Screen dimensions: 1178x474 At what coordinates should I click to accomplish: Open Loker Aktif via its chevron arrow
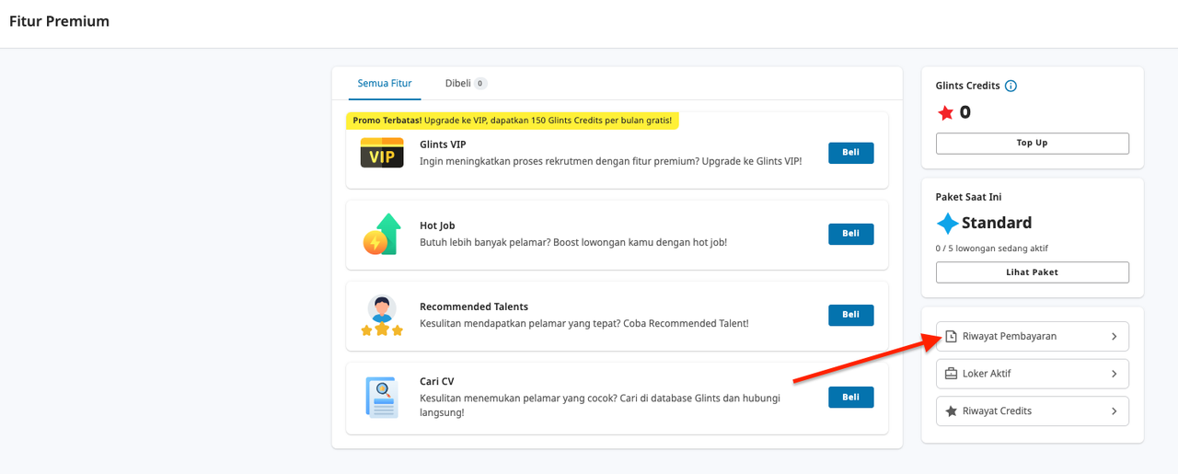[1114, 374]
